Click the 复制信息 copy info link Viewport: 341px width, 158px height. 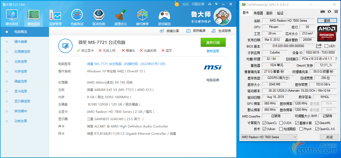tap(213, 51)
